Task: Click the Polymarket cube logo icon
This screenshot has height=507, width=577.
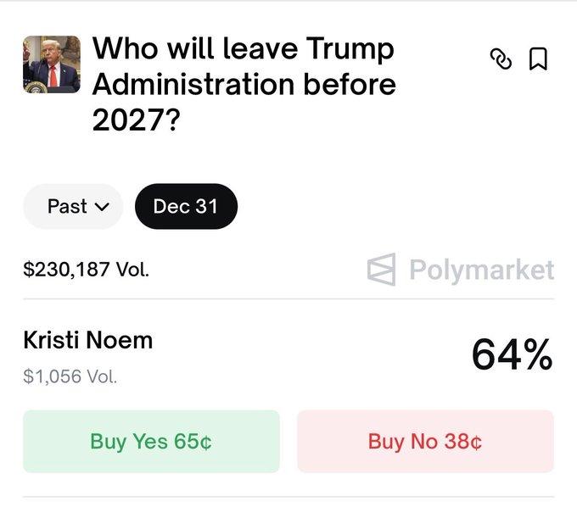Action: pyautogui.click(x=381, y=270)
